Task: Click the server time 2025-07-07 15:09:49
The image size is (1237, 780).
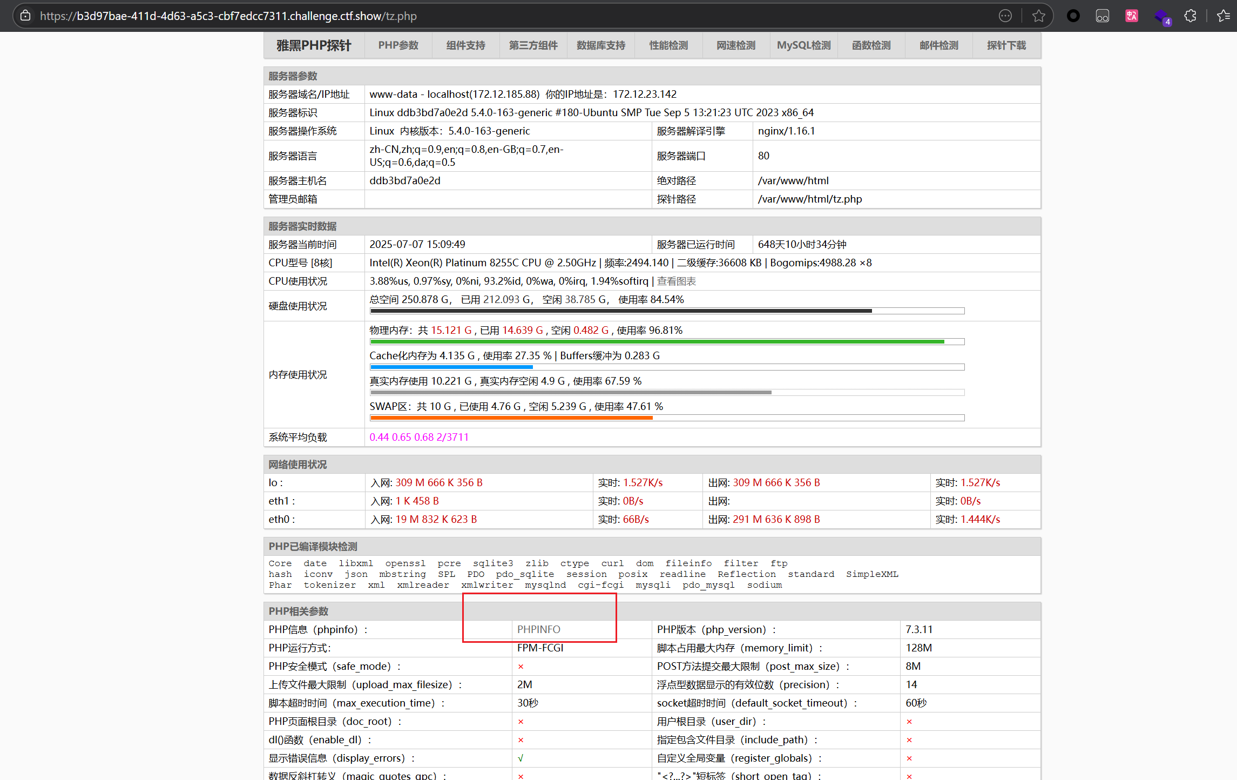Action: coord(417,244)
